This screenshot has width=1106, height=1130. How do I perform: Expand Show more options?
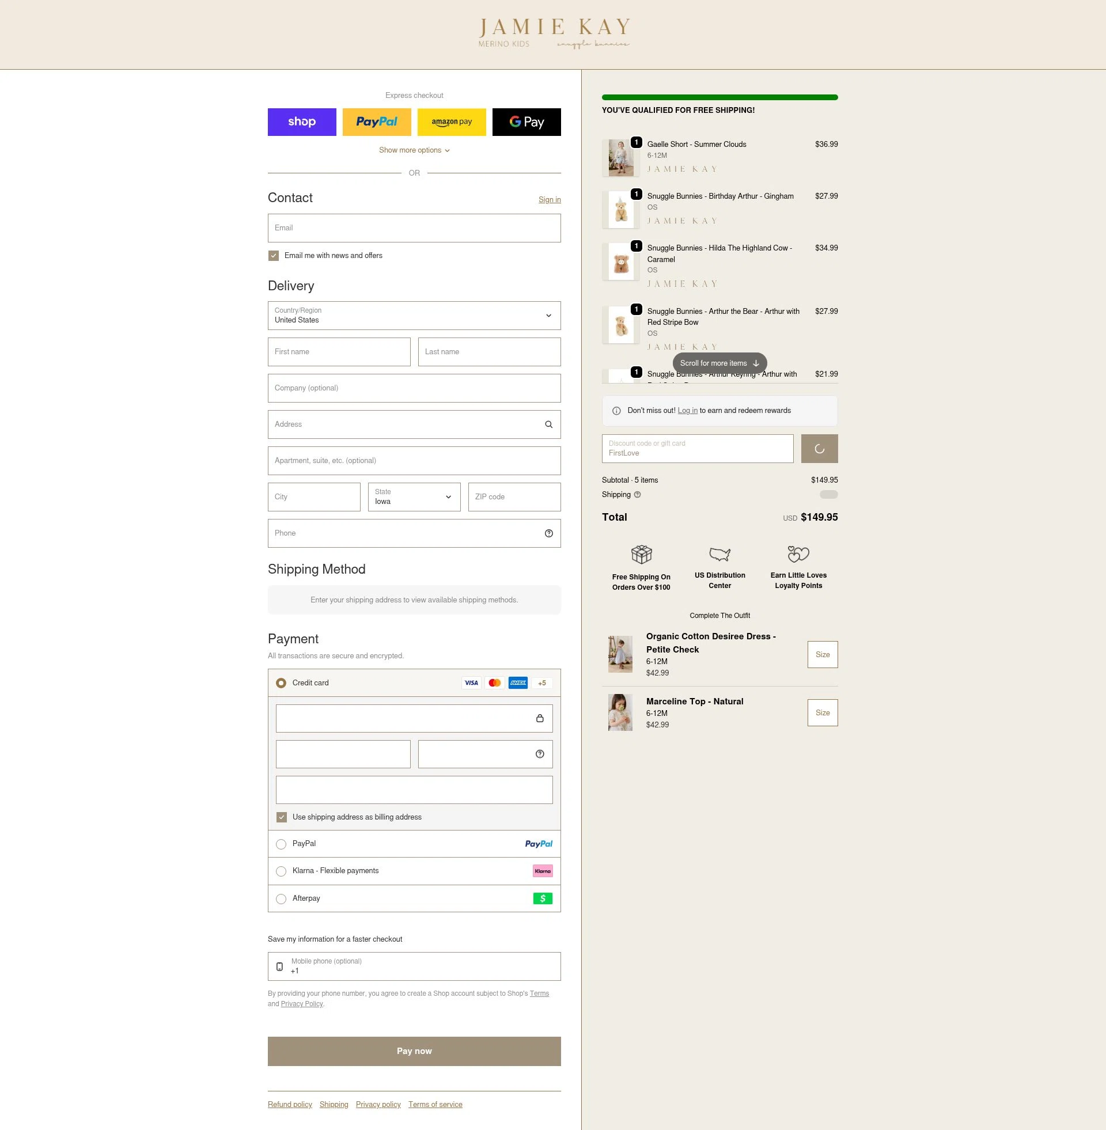click(414, 150)
